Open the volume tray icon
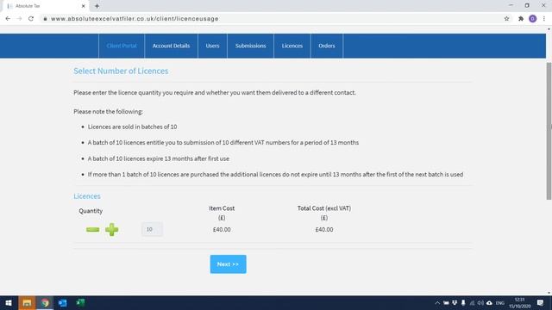 (480, 302)
